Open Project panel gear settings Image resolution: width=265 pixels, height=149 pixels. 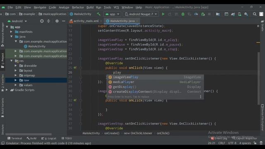(57, 21)
